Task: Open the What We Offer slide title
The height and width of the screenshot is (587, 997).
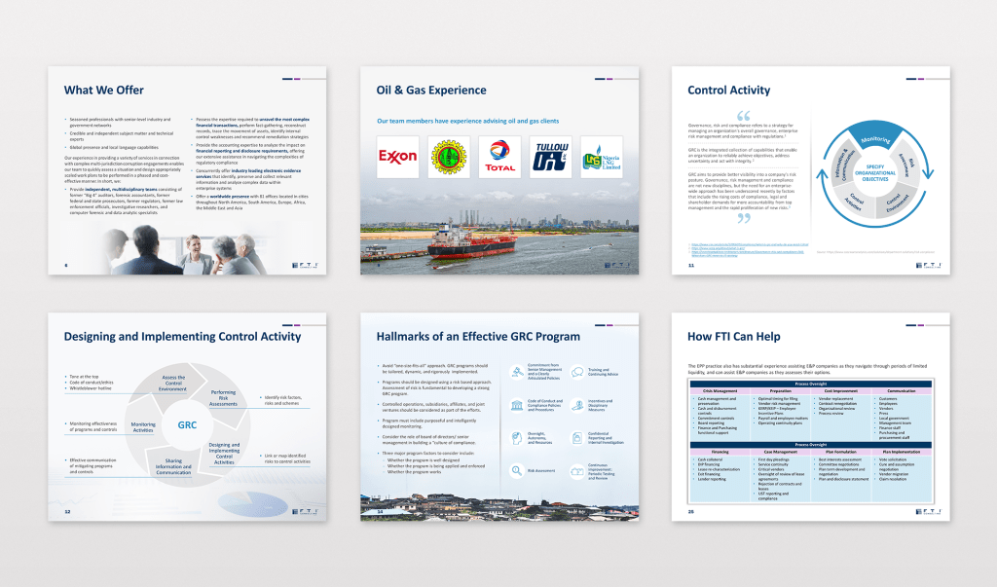Action: tap(103, 91)
